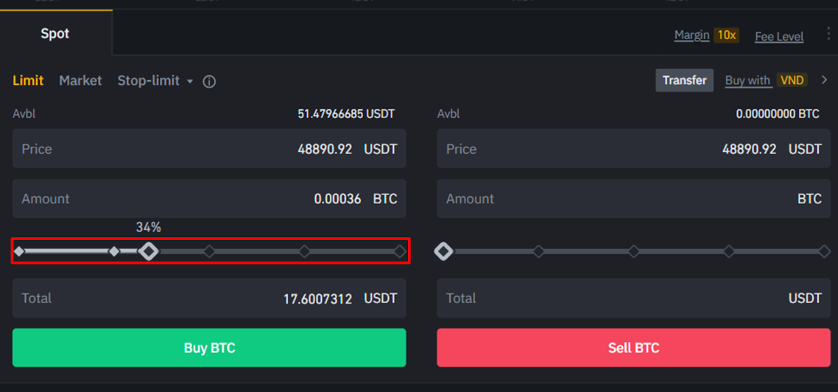This screenshot has height=392, width=838.
Task: Click the right chevron next to VND
Action: [x=824, y=80]
